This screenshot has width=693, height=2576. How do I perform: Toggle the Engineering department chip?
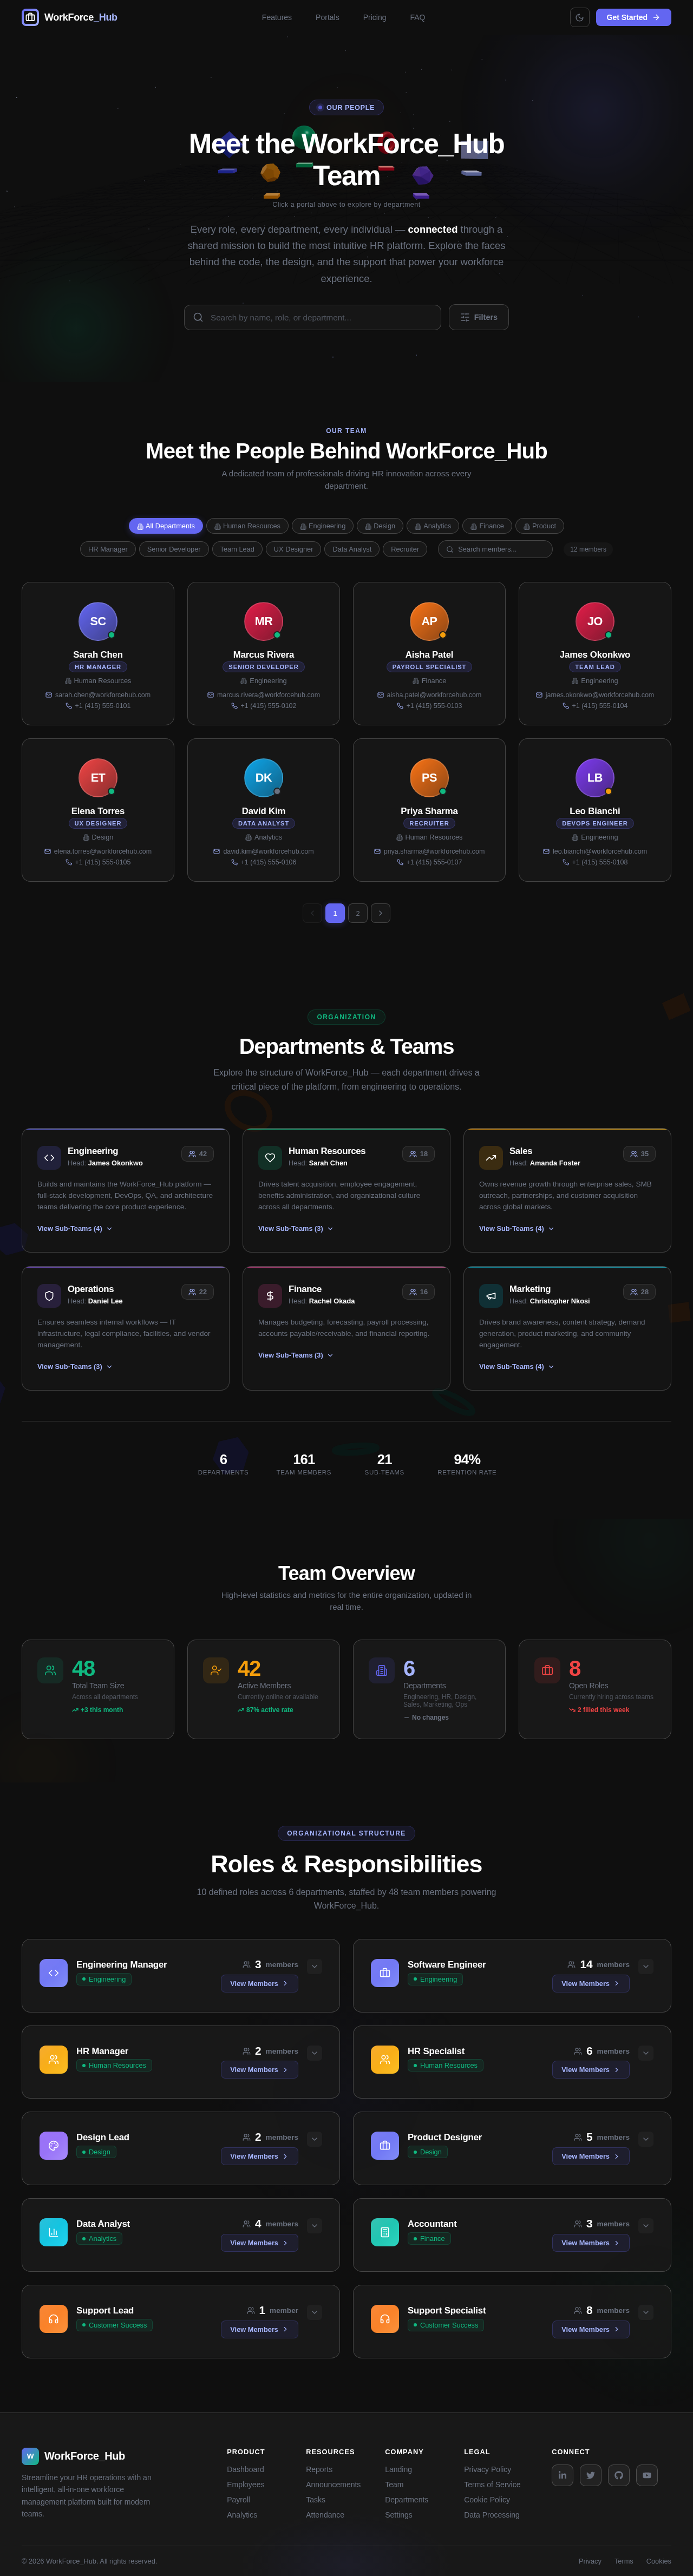click(x=322, y=526)
